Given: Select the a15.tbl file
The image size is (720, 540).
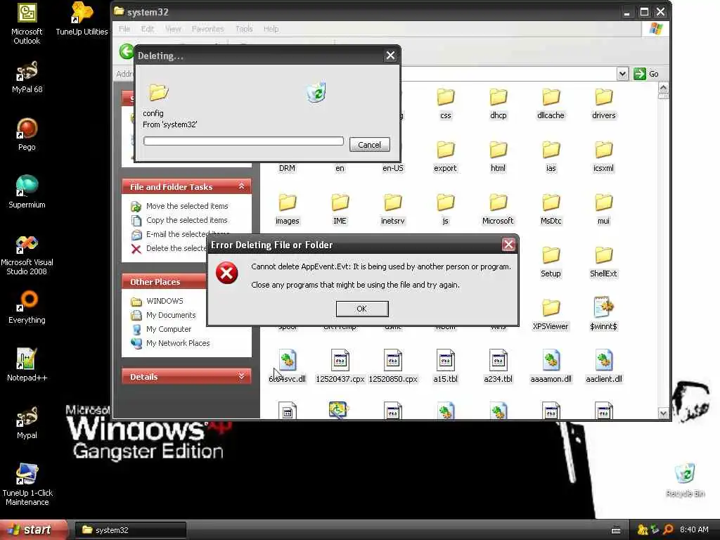Looking at the screenshot, I should click(445, 366).
